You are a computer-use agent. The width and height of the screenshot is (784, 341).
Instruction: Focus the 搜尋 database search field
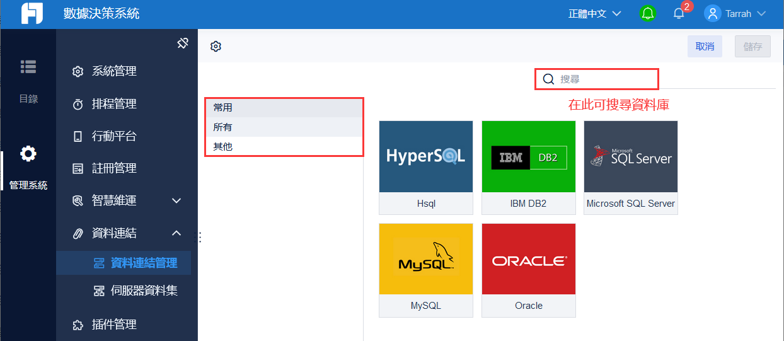click(596, 79)
